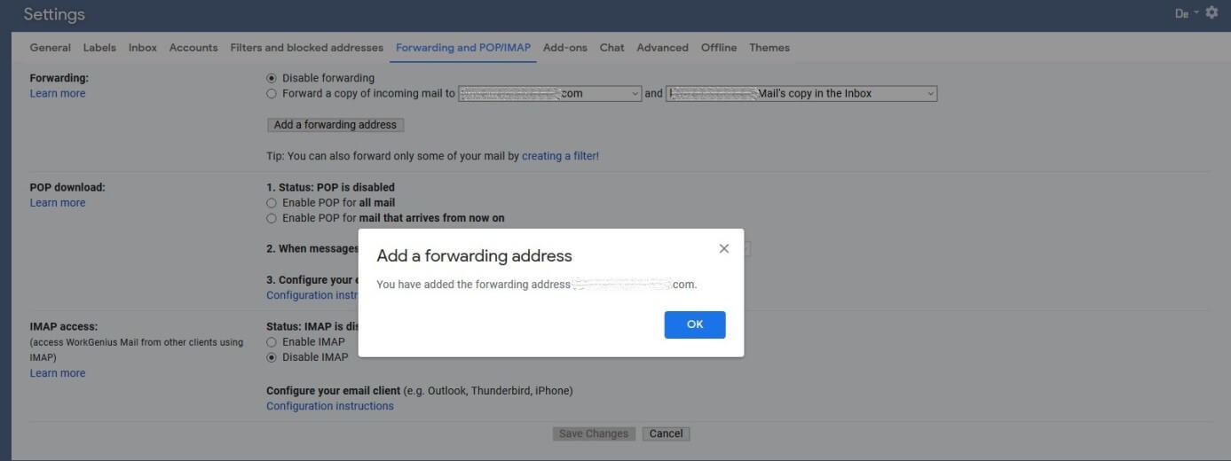This screenshot has width=1231, height=461.
Task: Switch to the Add-ons tab
Action: (565, 48)
